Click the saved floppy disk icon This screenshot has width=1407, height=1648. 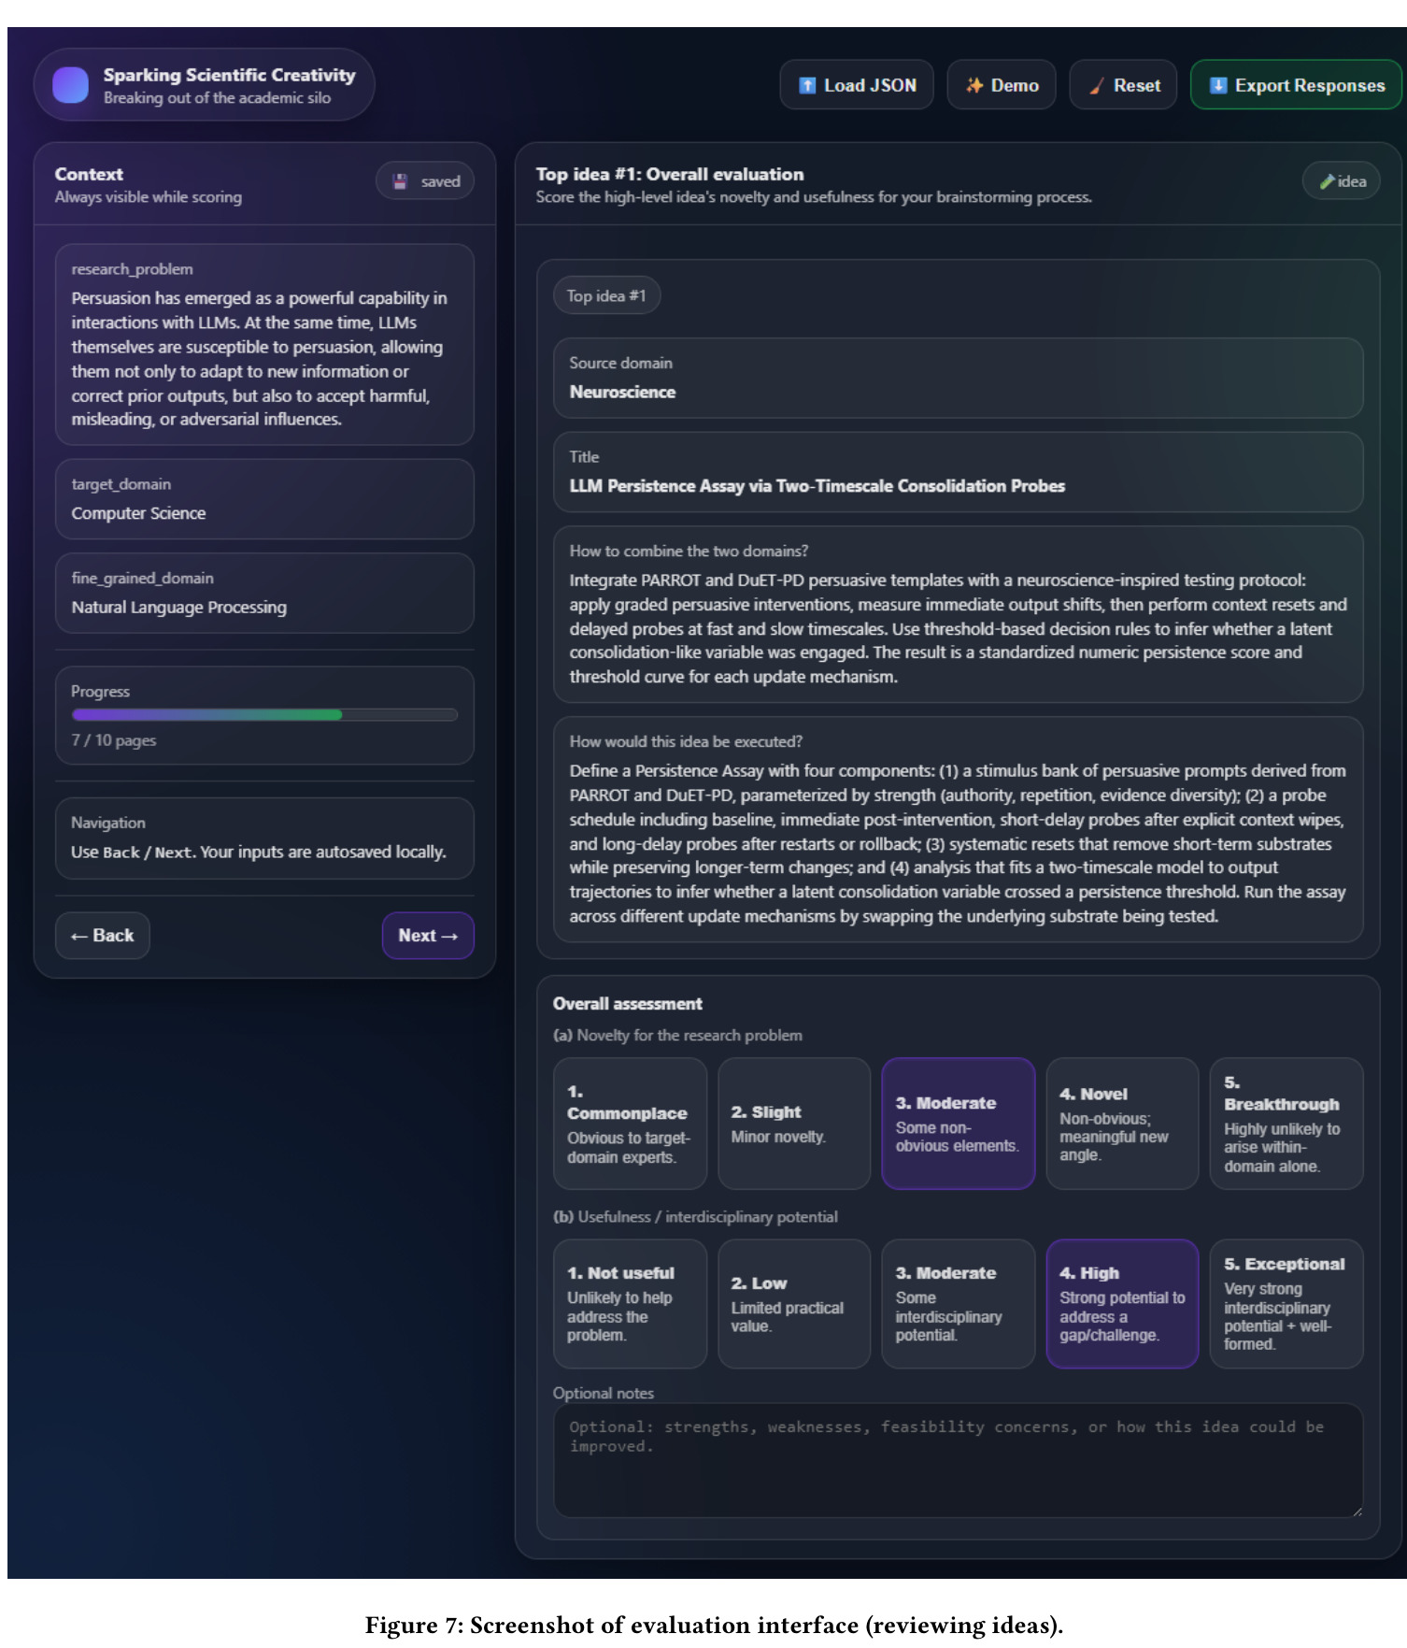point(400,181)
